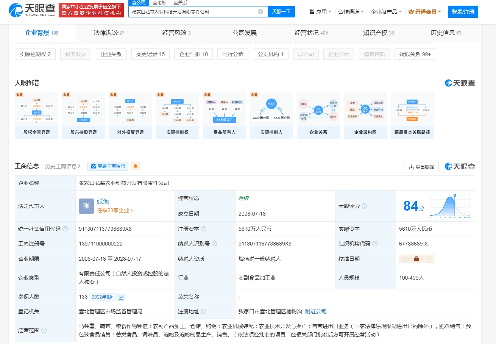The width and height of the screenshot is (496, 344).
Task: Switch to the 查老板 search tab
Action: 159,3
